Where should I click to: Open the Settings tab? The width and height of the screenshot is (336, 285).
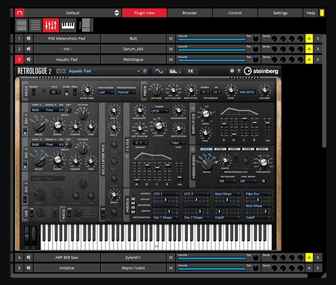point(280,13)
